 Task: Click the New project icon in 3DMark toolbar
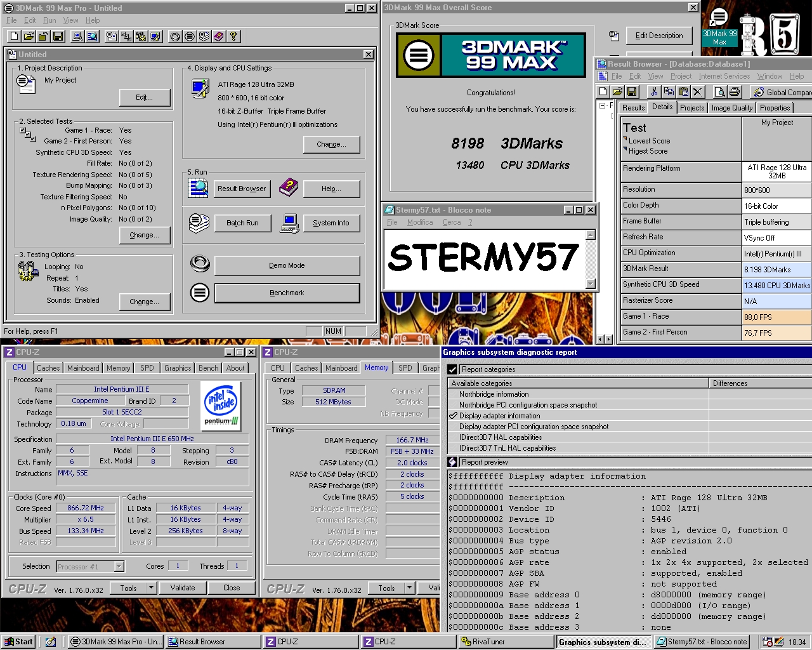click(x=14, y=36)
